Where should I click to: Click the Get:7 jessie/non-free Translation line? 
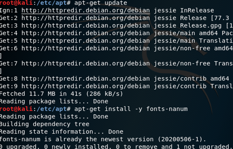pos(116,64)
